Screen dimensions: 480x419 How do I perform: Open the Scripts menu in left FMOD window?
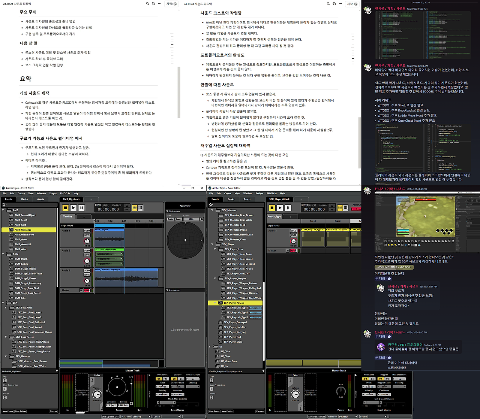pos(53,194)
